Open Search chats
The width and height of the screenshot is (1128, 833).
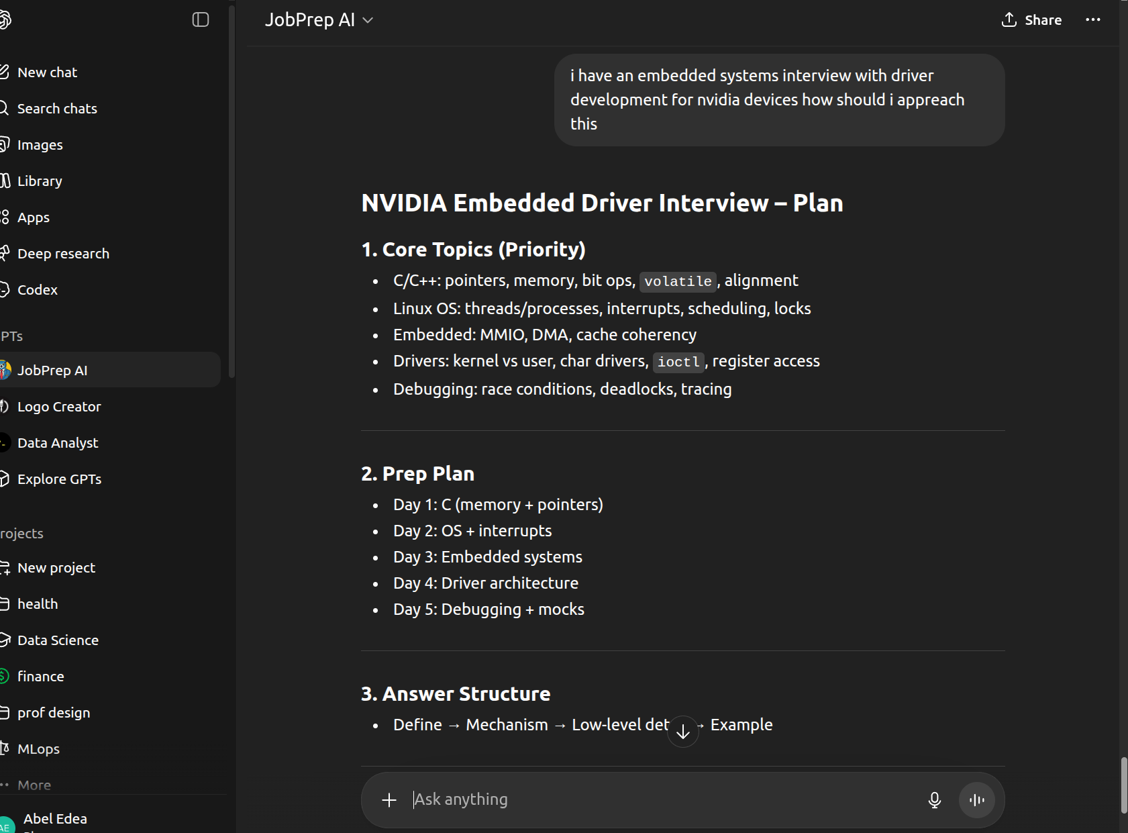coord(57,109)
